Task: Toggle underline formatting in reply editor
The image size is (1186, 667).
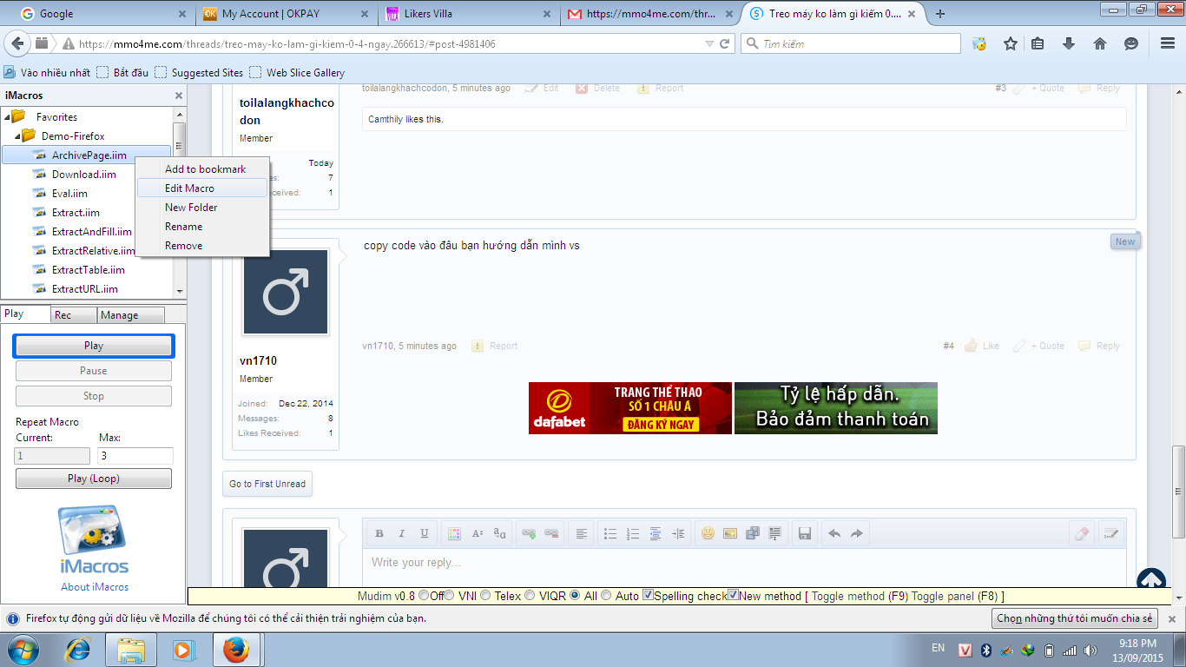Action: (425, 533)
